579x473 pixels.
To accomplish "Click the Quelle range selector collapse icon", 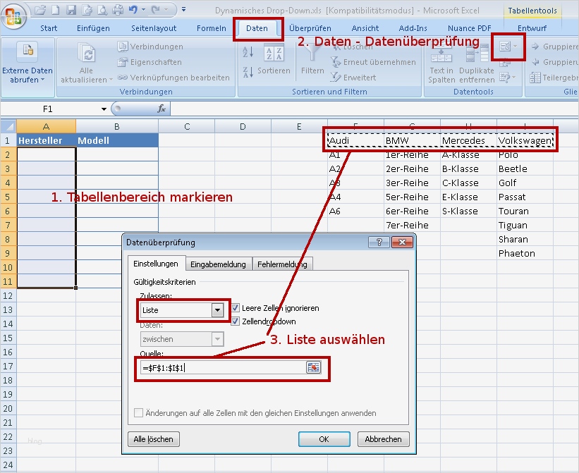I will coord(313,367).
